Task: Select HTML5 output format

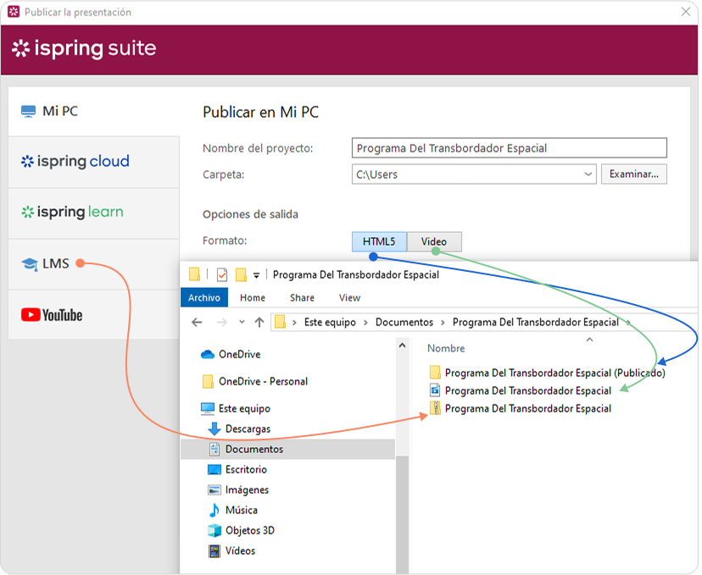Action: pyautogui.click(x=379, y=242)
